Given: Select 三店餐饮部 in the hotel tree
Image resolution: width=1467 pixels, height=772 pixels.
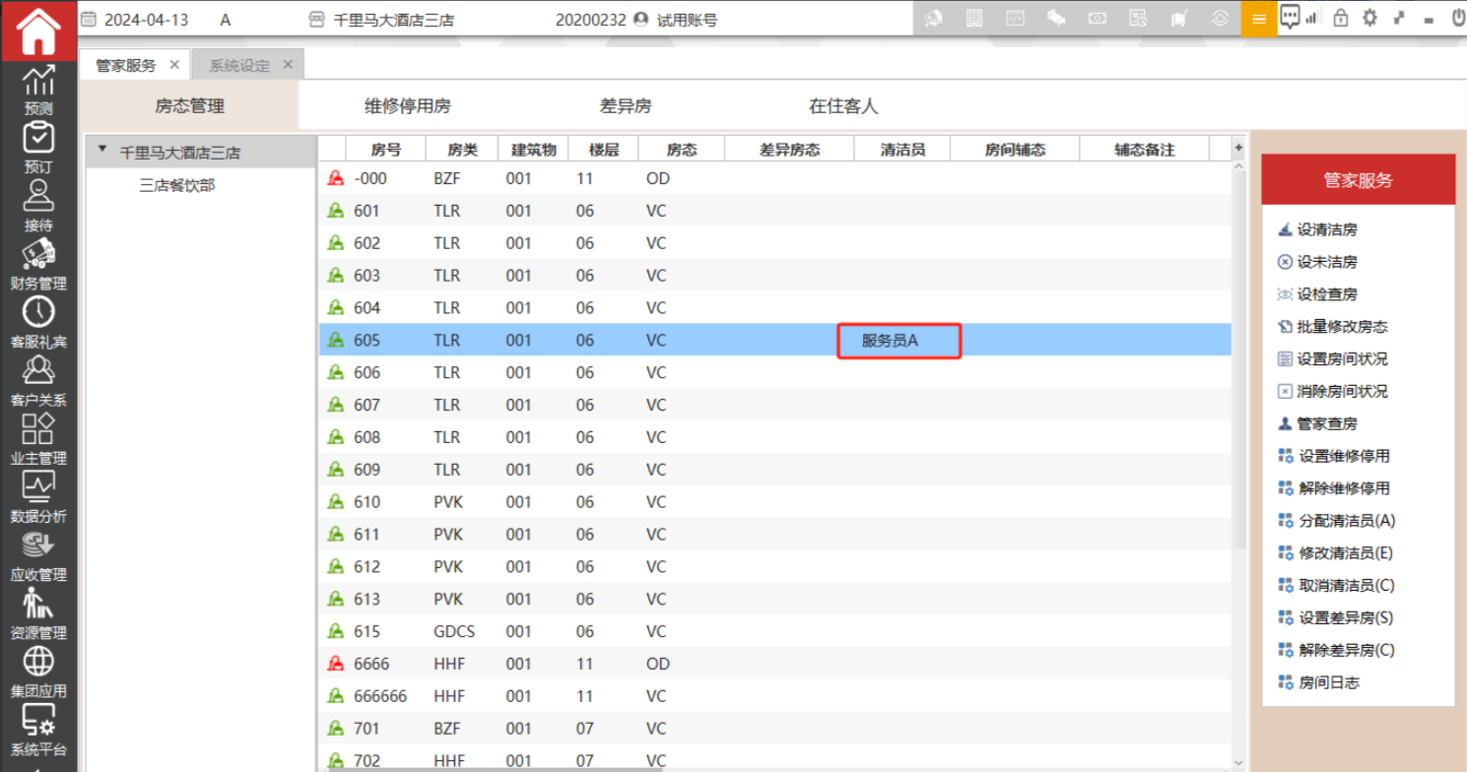Looking at the screenshot, I should [x=176, y=185].
